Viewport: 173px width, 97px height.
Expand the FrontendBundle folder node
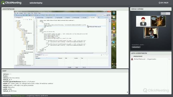(x=20, y=53)
